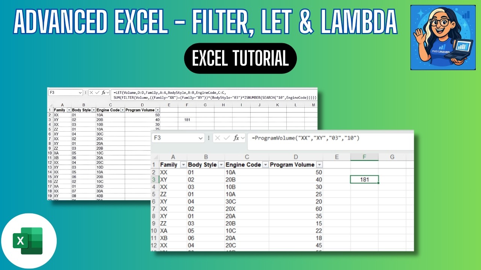The height and width of the screenshot is (270, 481).
Task: Click volume '50' in small background spreadsheet
Action: [x=157, y=115]
